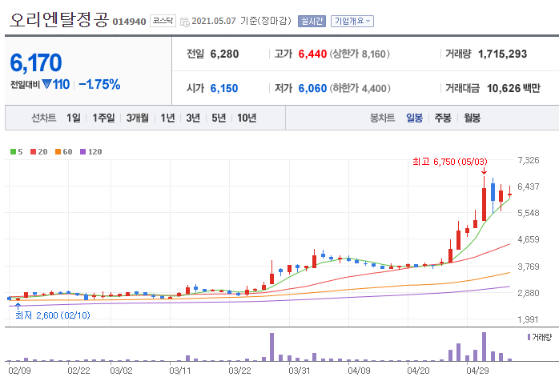Viewport: 559px width, 381px height.
Task: Click the 코스닥 market badge
Action: point(163,21)
